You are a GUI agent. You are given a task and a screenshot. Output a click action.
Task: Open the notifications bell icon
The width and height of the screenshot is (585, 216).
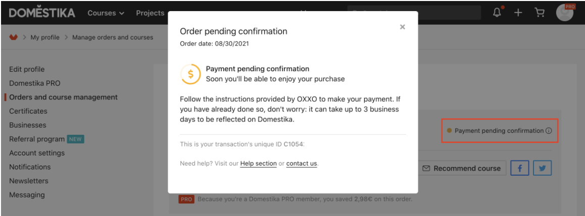click(x=497, y=13)
